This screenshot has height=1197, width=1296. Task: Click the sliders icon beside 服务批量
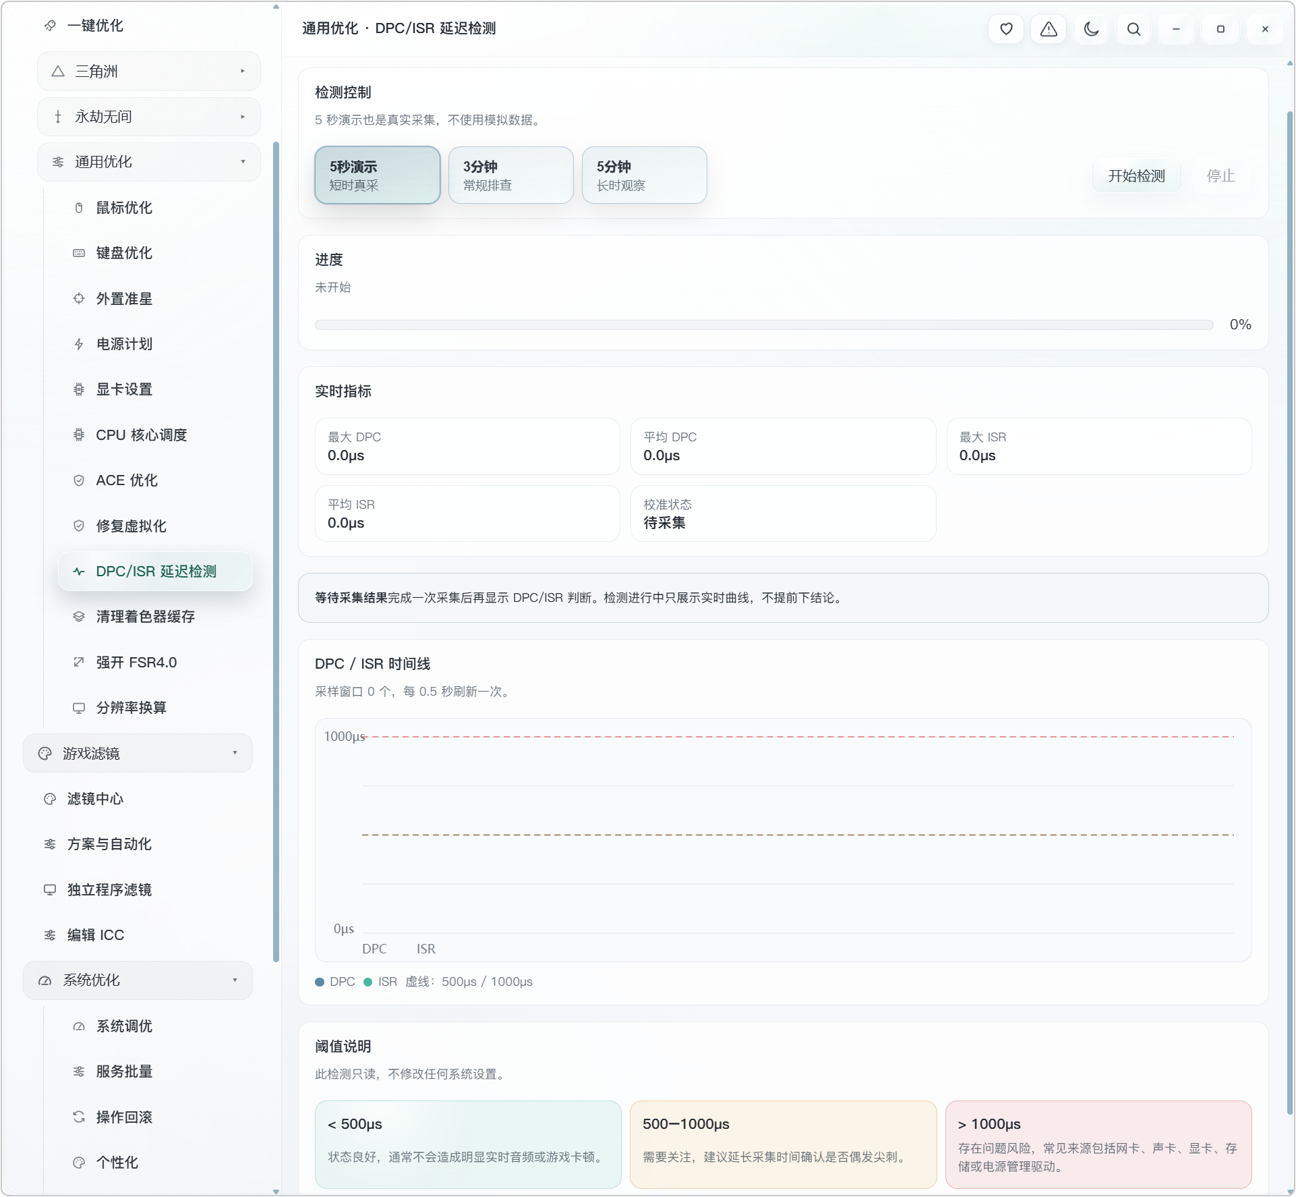tap(79, 1071)
